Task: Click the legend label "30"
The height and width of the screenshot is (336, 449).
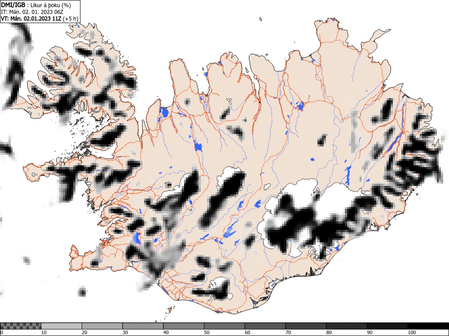Action: coord(125,332)
